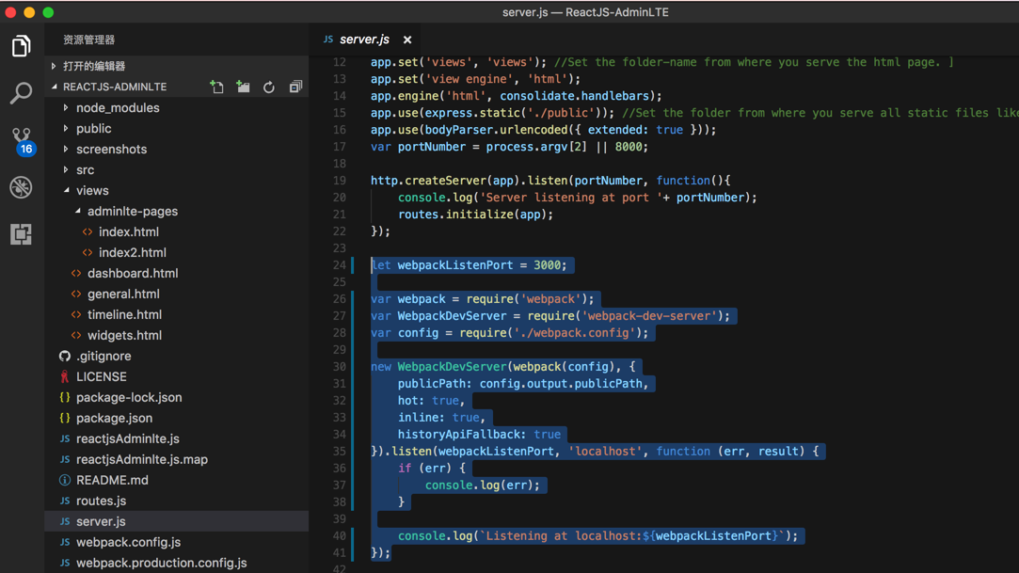Collapse the adminlte-pages folder
Viewport: 1019px width, 573px height.
[x=132, y=211]
